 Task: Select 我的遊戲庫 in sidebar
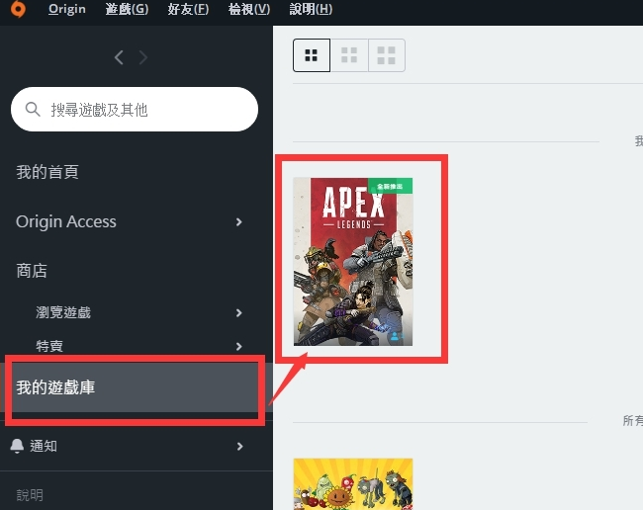pos(137,387)
